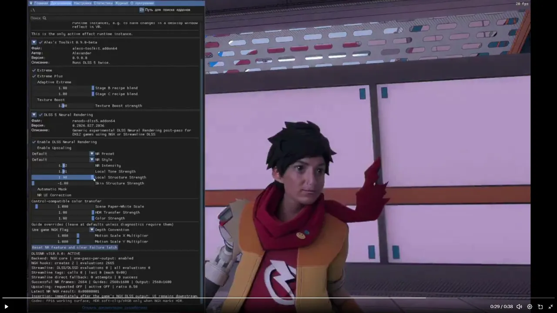Click the NR Intensity slider
Viewport: 557px width, 313px height.
tap(63, 166)
